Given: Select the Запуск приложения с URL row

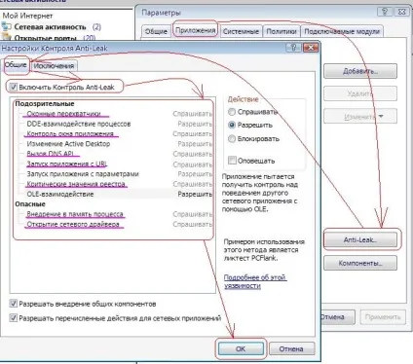Looking at the screenshot, I should click(x=114, y=164).
